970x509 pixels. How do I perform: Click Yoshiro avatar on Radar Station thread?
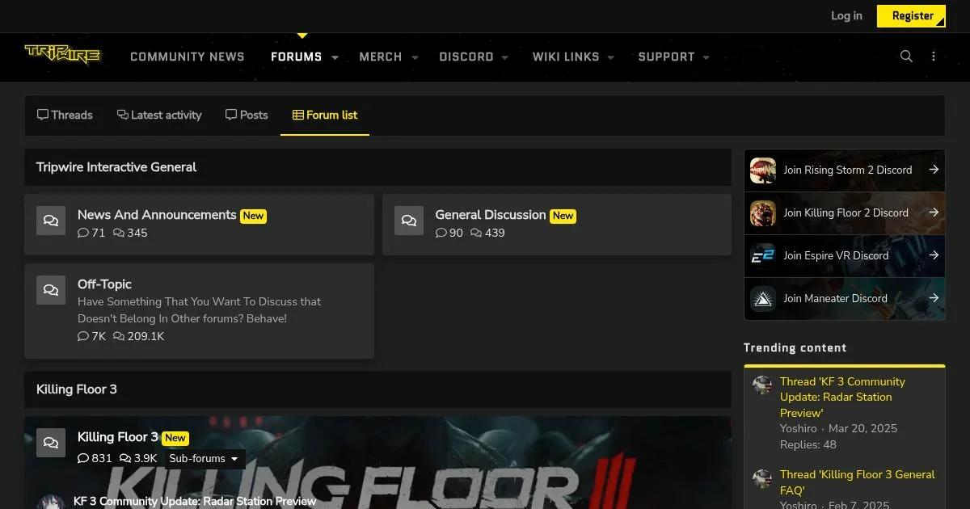pyautogui.click(x=762, y=385)
